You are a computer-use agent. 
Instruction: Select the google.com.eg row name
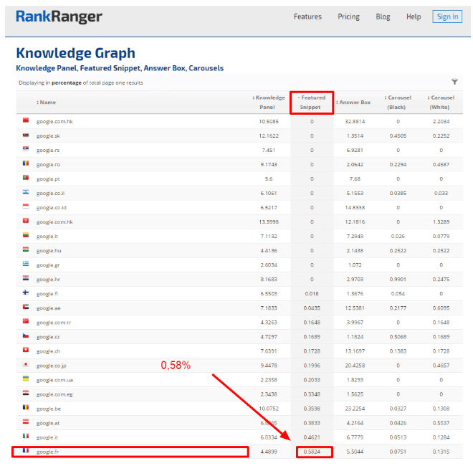pos(54,394)
